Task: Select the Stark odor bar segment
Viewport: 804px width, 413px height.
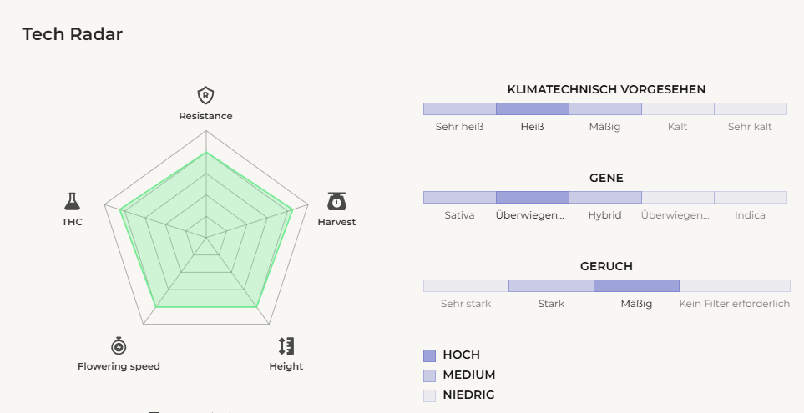Action: 551,285
